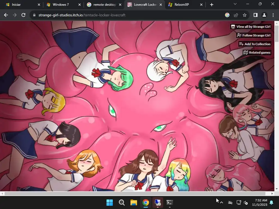The width and height of the screenshot is (279, 209).
Task: Select the Lovecraft Locker tab
Action: point(145,5)
